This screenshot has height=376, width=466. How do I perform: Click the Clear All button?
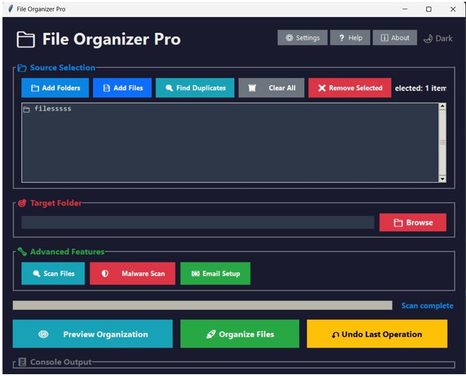pos(271,88)
